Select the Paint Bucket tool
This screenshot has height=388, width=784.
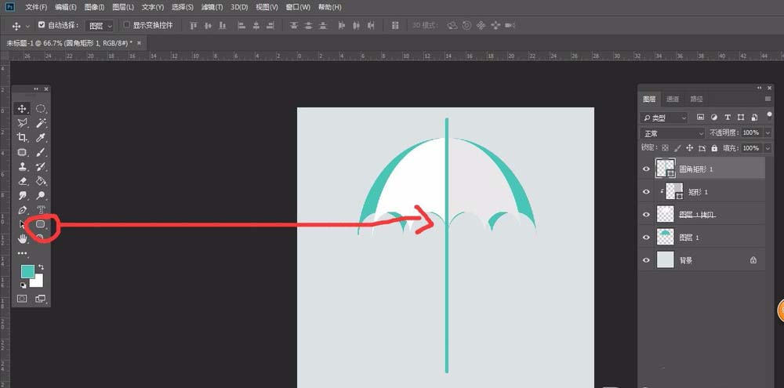(41, 181)
